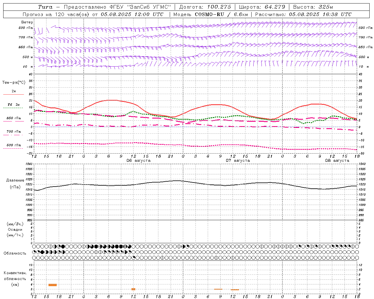This screenshot has height=299, width=374.
Task: Click the "Td 2м" dew point legend entry
Action: (x=14, y=105)
